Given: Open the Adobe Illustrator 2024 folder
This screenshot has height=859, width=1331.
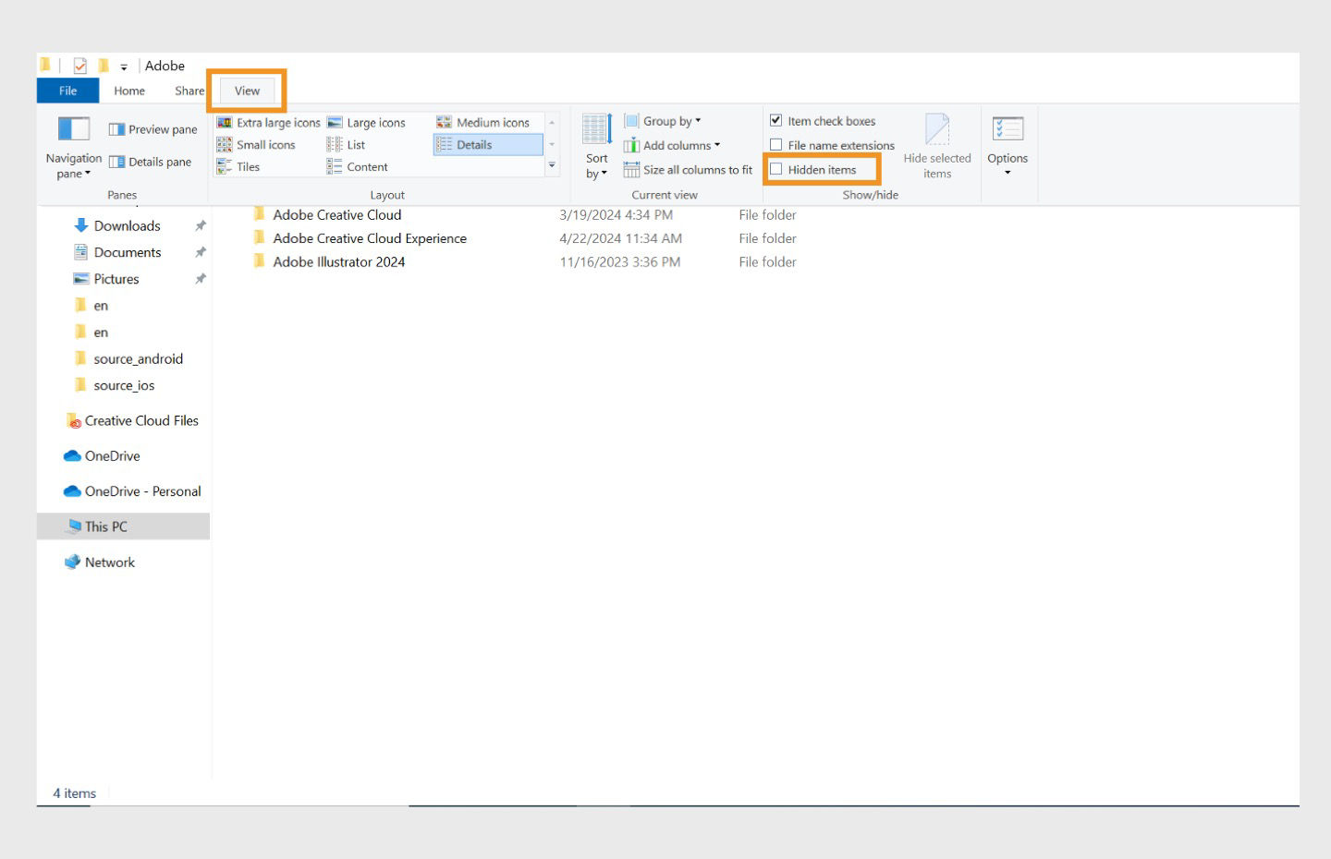Looking at the screenshot, I should coord(338,261).
